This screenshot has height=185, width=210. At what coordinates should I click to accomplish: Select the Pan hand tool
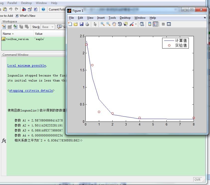click(x=114, y=24)
